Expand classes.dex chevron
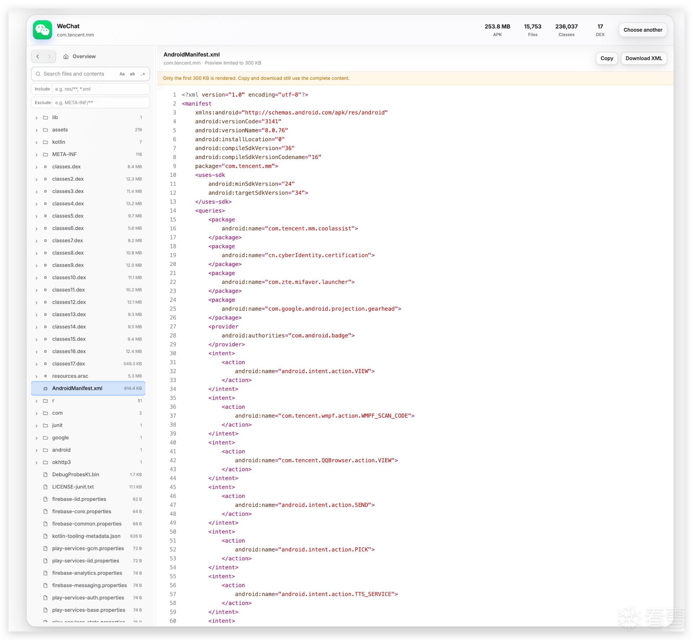 tap(36, 167)
